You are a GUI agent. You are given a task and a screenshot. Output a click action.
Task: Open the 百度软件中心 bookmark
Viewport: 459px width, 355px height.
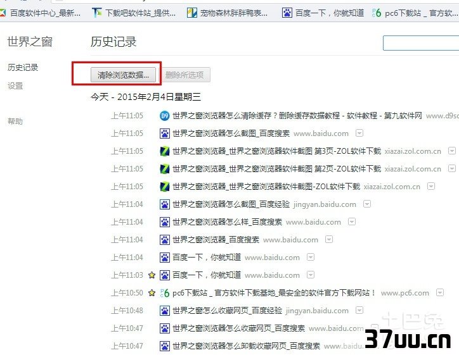(39, 13)
